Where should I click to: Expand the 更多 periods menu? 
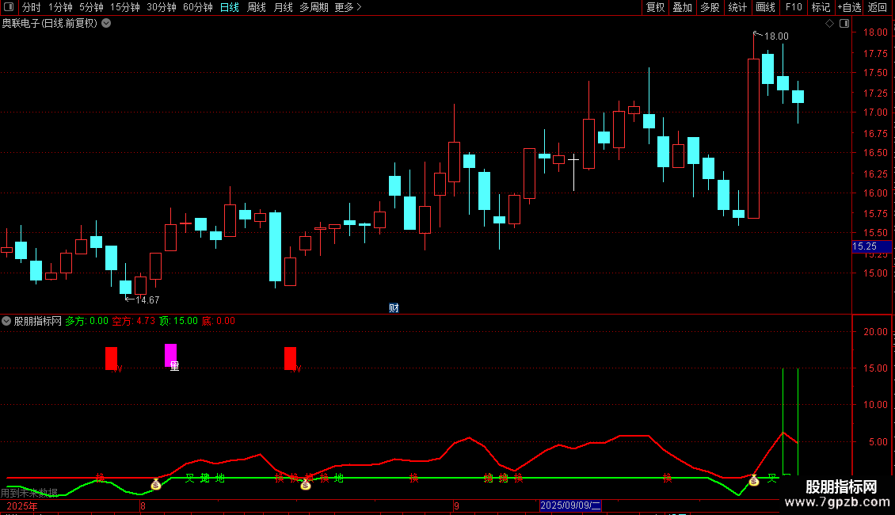point(348,7)
